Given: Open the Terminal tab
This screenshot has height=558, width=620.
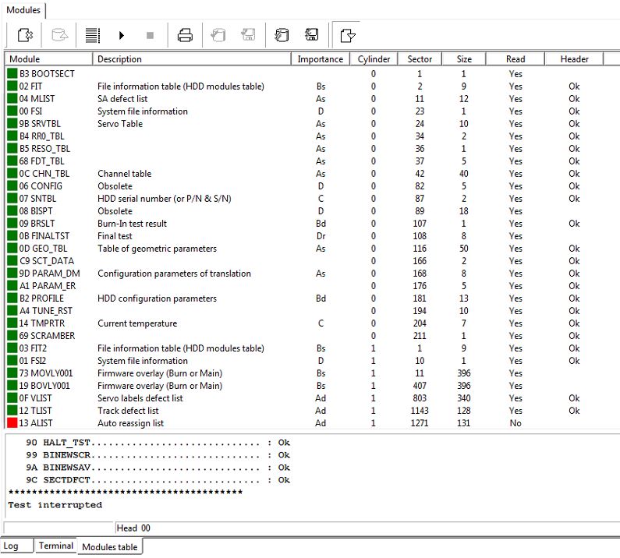Looking at the screenshot, I should [x=56, y=546].
